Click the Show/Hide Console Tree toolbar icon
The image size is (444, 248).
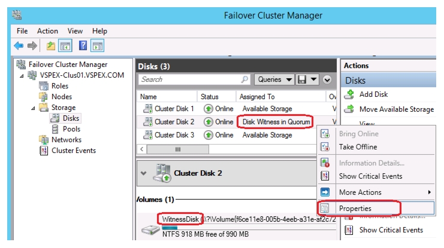coord(65,46)
